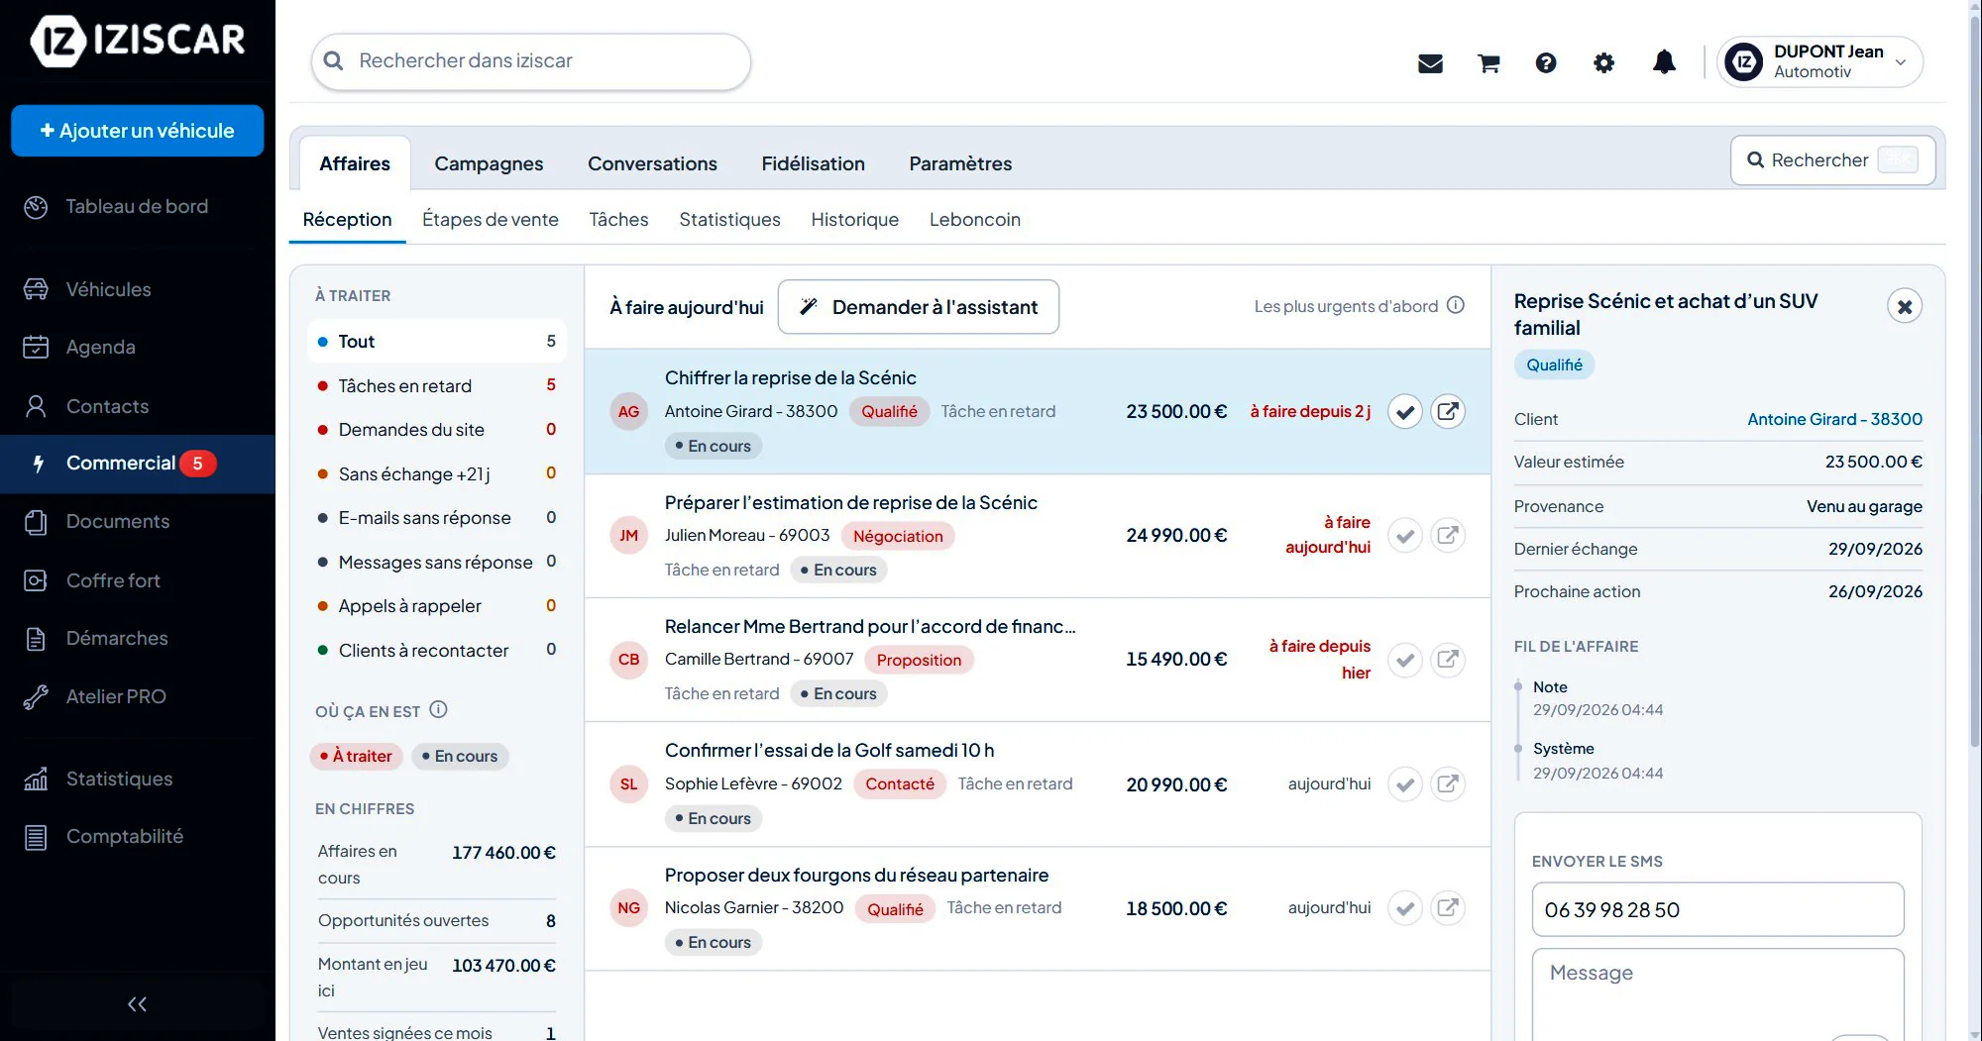This screenshot has width=1982, height=1041.
Task: Click info icon beside Les plus urgents d'abord
Action: click(x=1455, y=305)
